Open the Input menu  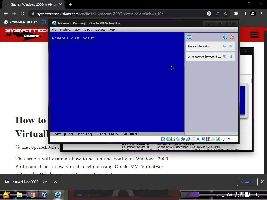[x=88, y=30]
